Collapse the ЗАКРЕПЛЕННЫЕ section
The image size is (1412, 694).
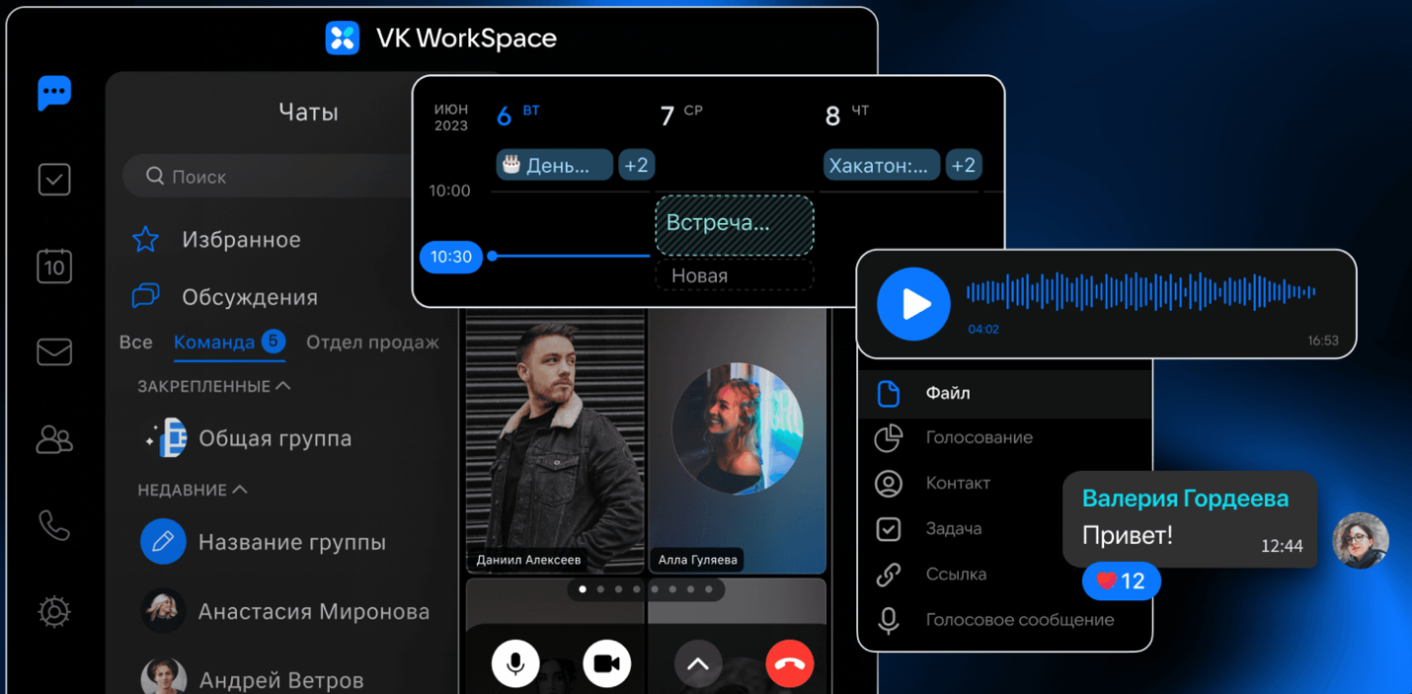click(x=284, y=386)
